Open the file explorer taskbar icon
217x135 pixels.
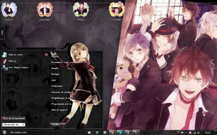89,132
